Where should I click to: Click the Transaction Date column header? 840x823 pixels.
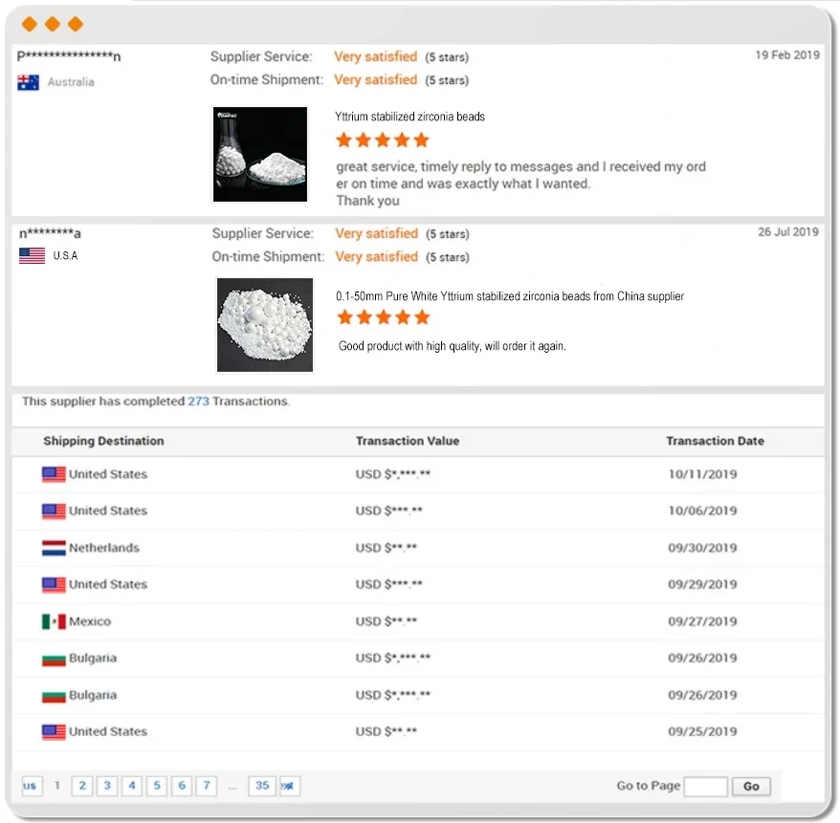715,441
